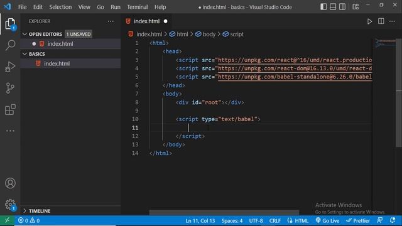
Task: Open the File menu
Action: 23,7
